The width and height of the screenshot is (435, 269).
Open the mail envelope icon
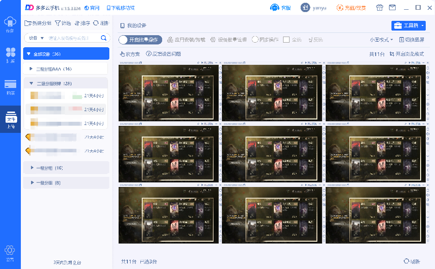click(392, 7)
